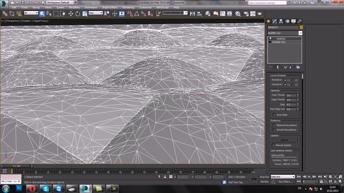
Task: Click the Play Animation button
Action: click(310, 176)
